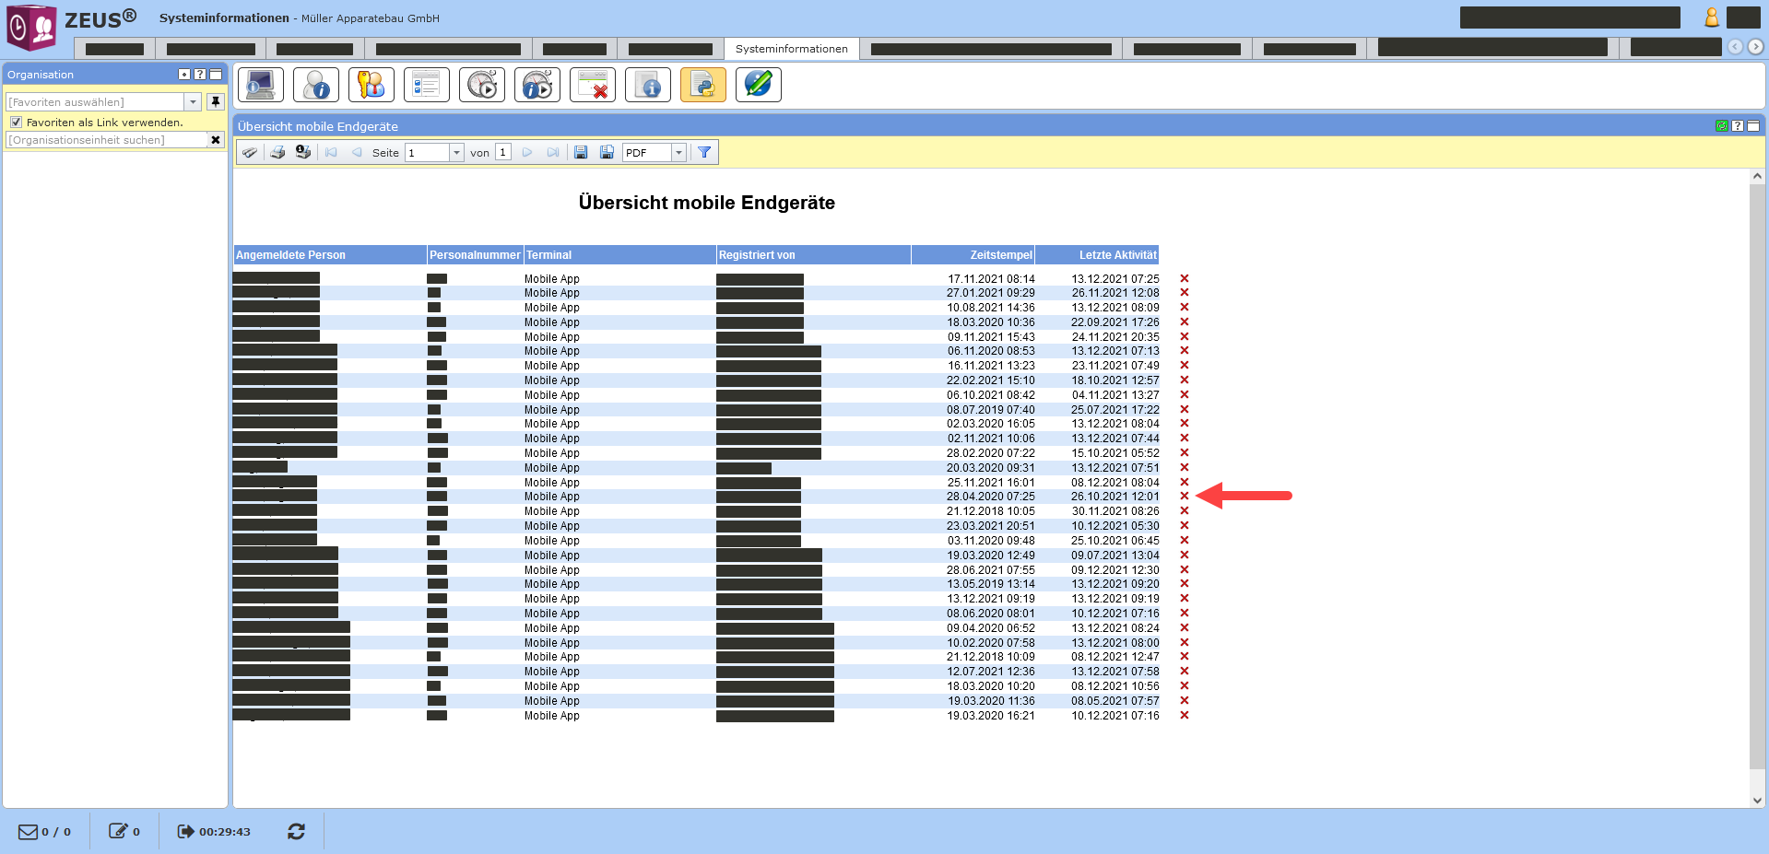Expand the Seite page number dropdown
Screen dimensions: 1769x854
click(456, 153)
